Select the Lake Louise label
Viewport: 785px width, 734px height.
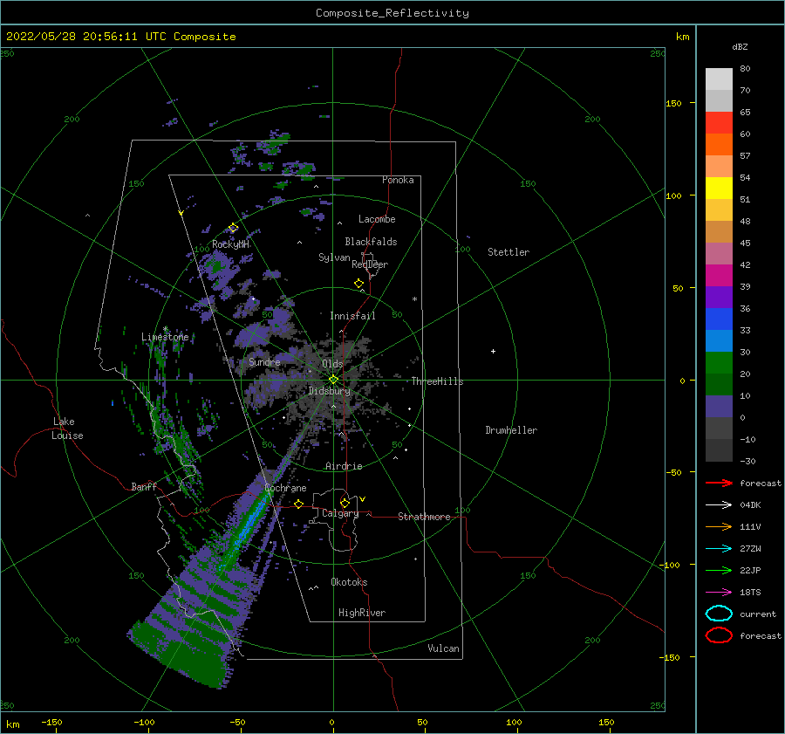click(67, 429)
